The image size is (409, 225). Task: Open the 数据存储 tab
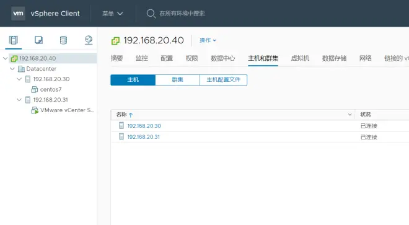click(334, 58)
